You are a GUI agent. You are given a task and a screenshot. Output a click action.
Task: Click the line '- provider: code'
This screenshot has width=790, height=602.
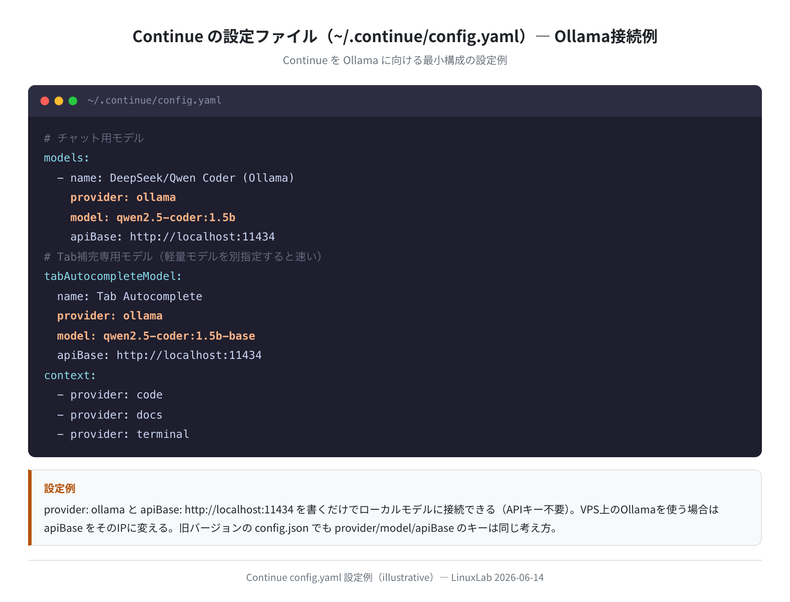(110, 395)
